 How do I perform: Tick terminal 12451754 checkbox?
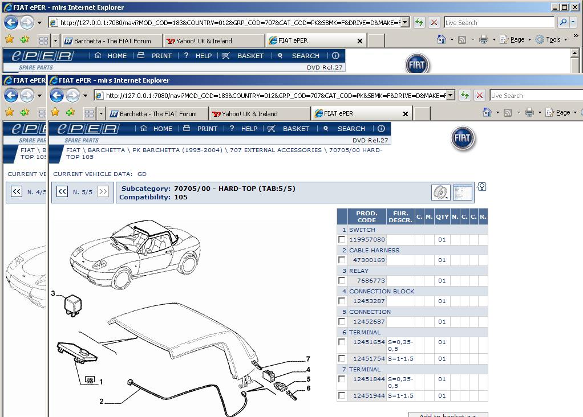pyautogui.click(x=342, y=358)
